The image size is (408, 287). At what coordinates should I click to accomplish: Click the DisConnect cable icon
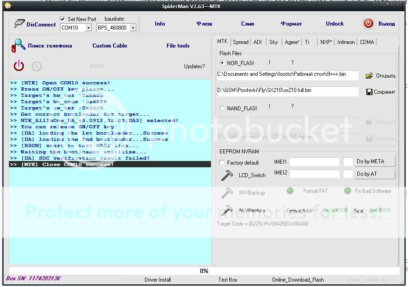coord(19,24)
